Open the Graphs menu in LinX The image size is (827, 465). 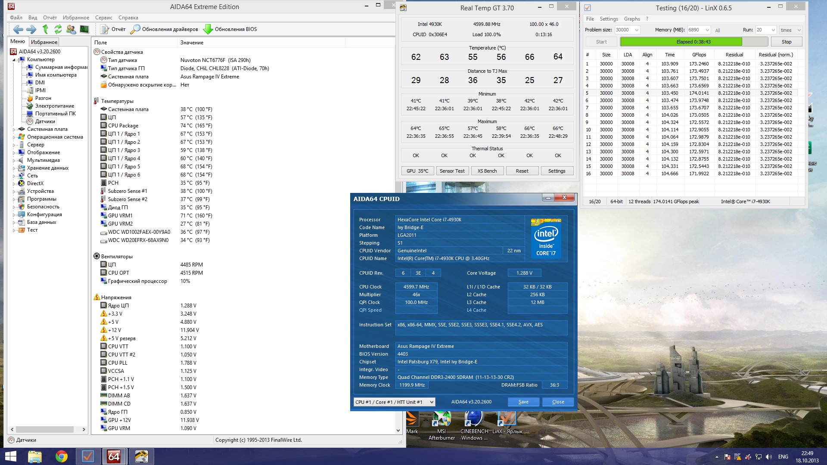[631, 19]
